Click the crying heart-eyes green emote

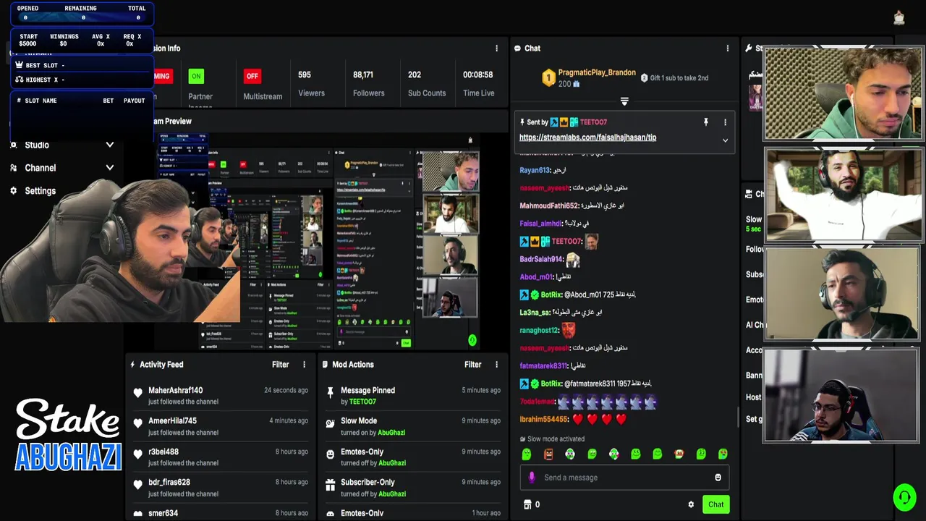723,454
